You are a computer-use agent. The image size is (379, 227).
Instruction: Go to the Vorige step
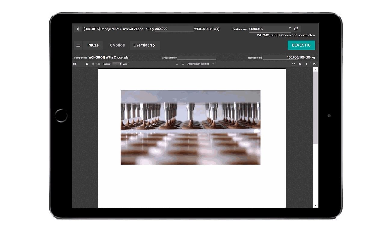117,45
